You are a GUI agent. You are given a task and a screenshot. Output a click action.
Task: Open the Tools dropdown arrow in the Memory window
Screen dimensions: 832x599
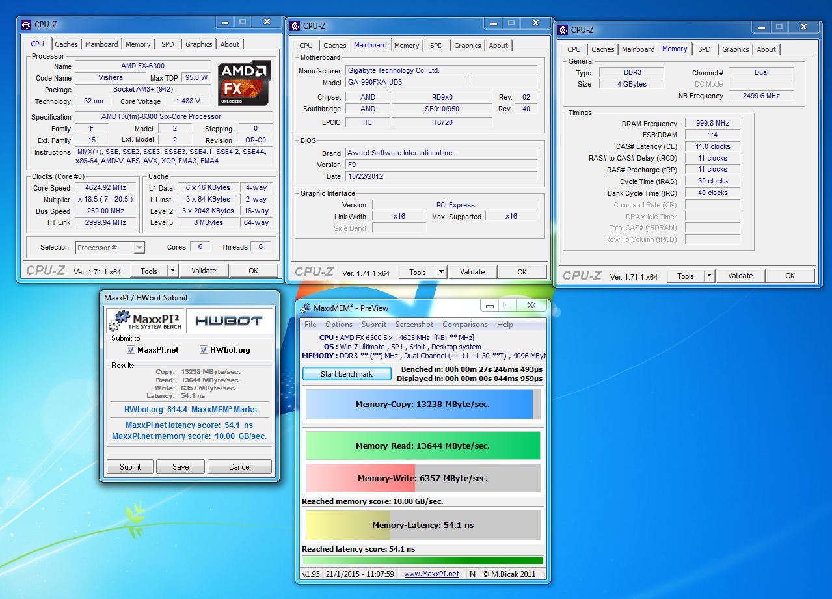click(x=709, y=276)
